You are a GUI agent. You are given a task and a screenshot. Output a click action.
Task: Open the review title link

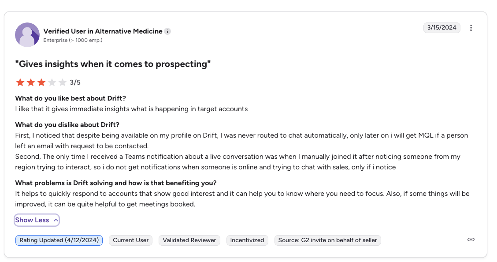pos(113,64)
